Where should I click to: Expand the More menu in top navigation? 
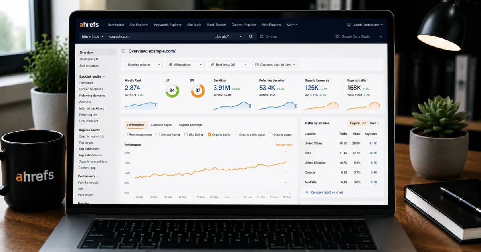[292, 25]
